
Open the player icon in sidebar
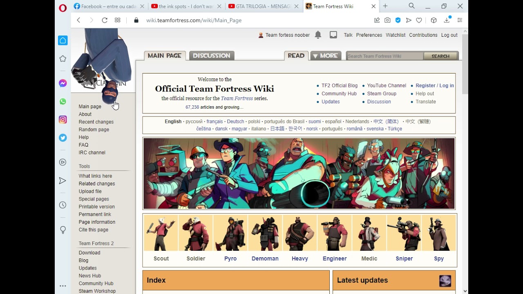63,162
